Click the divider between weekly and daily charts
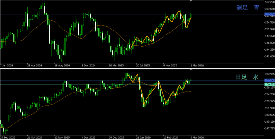The height and width of the screenshot is (139, 275). (137, 69)
